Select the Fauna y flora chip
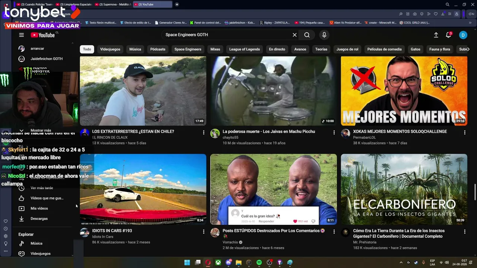Viewport: 477px width, 268px height. [440, 49]
